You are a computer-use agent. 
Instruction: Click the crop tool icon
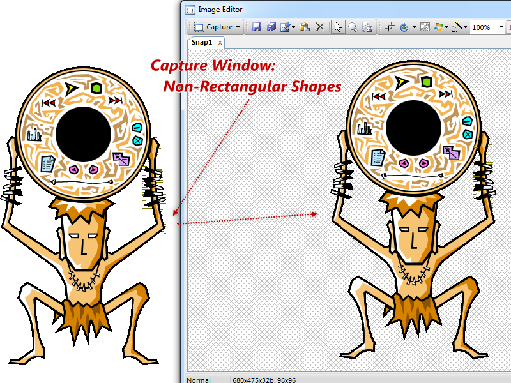click(390, 27)
